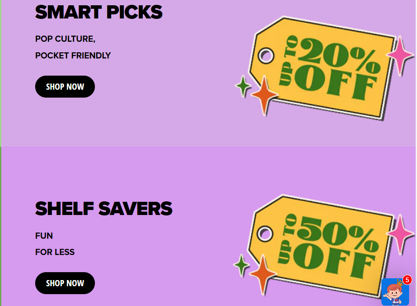Screen dimensions: 417x306
Task: Click SHOP NOW under Smart Picks
Action: click(65, 87)
